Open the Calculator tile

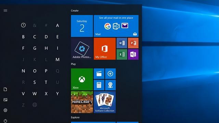point(99,85)
